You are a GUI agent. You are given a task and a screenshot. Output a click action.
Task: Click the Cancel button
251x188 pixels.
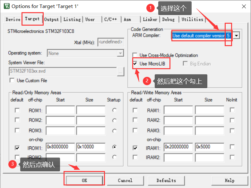(x=125, y=181)
